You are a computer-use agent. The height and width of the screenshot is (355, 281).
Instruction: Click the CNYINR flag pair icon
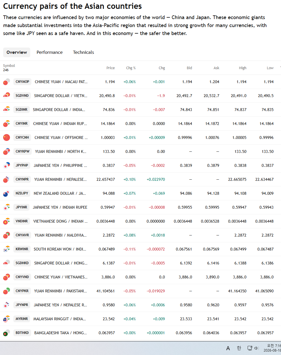coord(7,124)
